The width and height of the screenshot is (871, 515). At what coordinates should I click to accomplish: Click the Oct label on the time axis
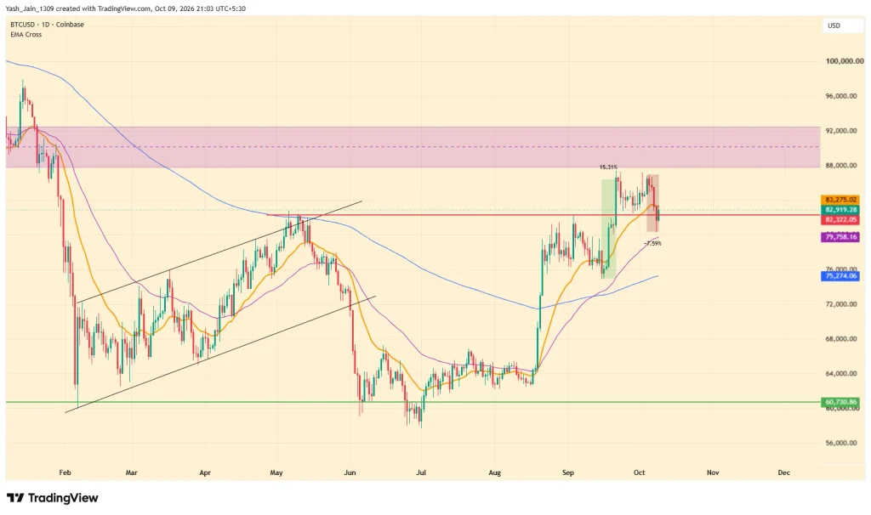tap(640, 473)
